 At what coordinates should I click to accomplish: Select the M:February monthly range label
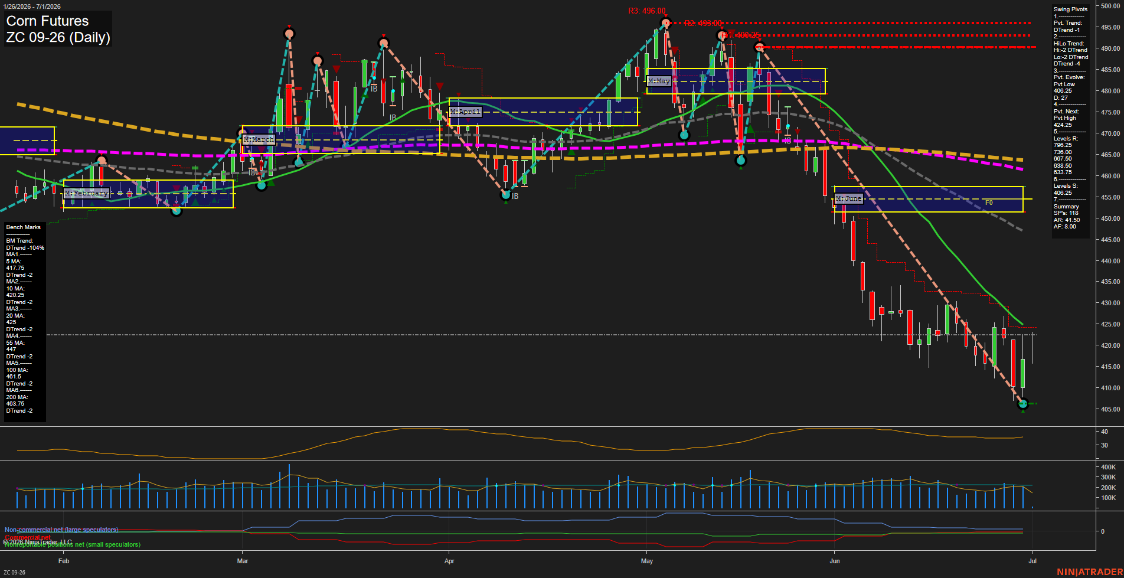pos(86,193)
